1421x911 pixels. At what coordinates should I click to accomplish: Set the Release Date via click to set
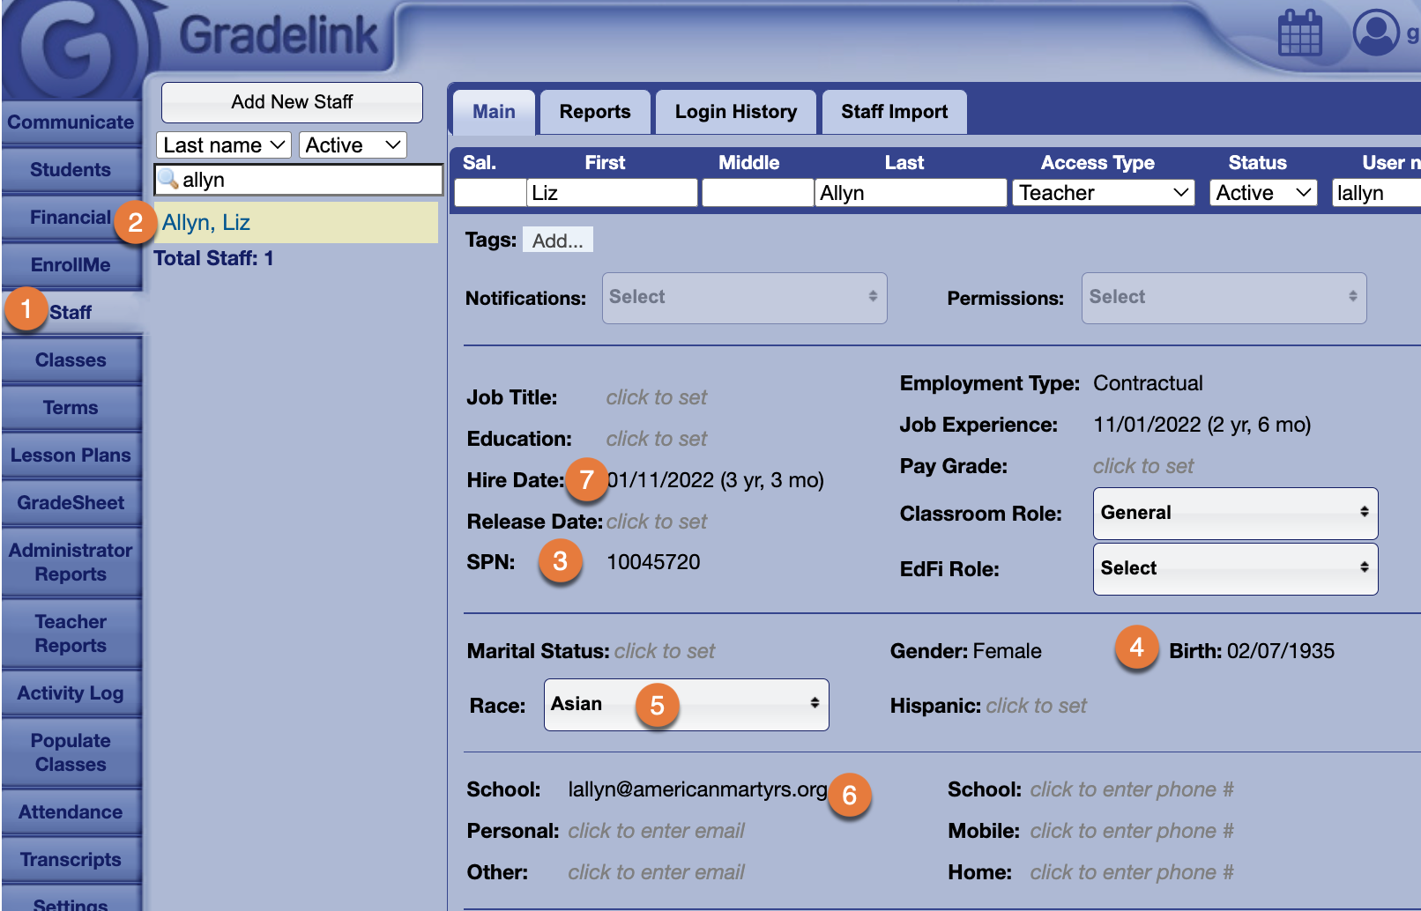pyautogui.click(x=657, y=522)
